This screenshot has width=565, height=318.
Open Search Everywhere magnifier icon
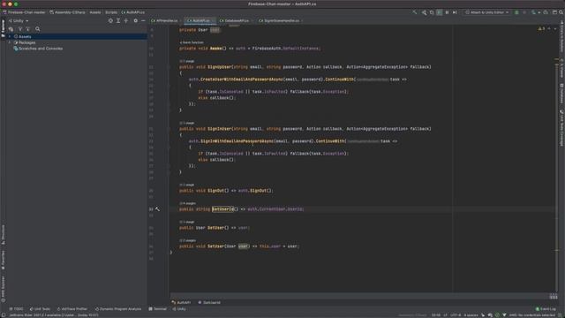tap(561, 12)
